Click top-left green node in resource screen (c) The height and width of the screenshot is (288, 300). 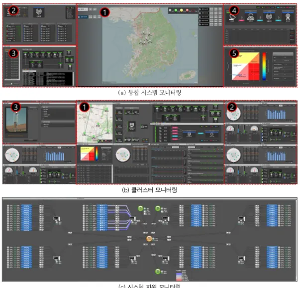tap(141, 208)
